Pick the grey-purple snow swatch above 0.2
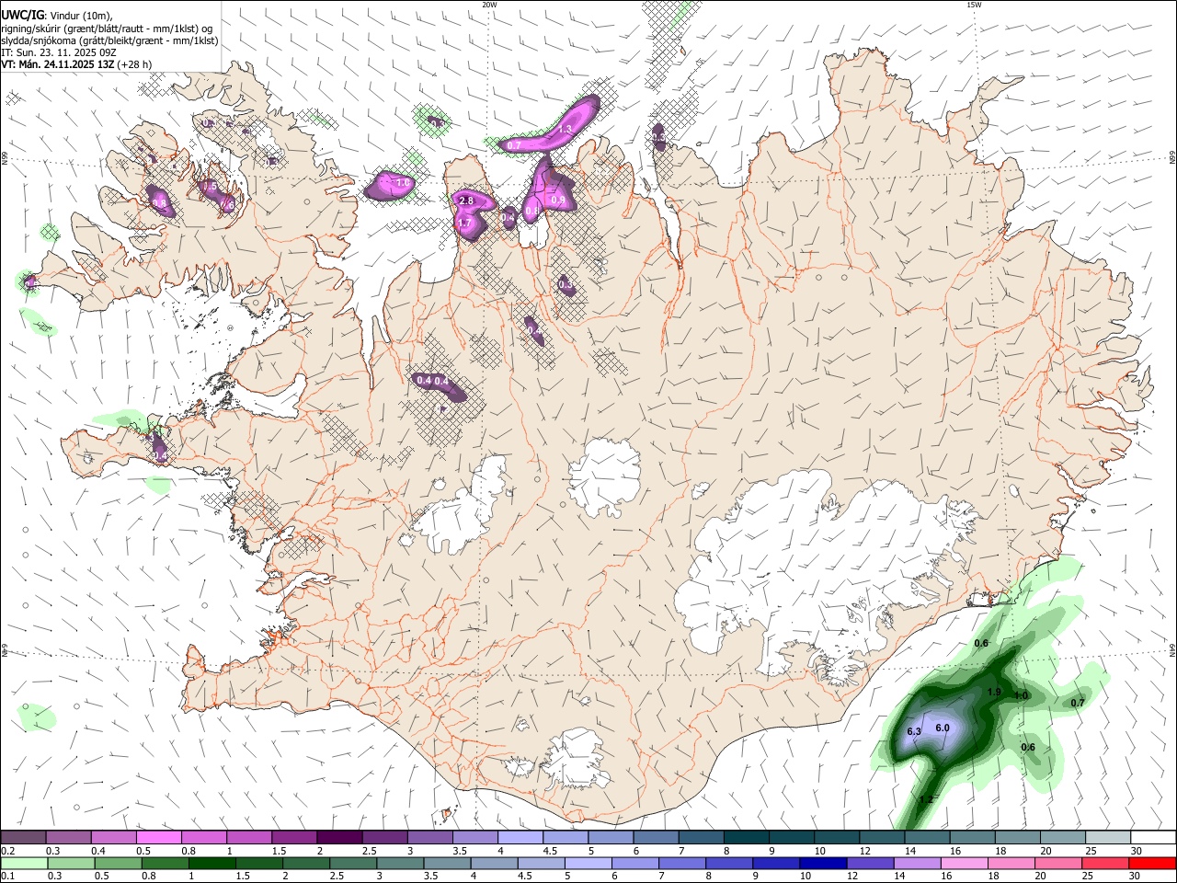 (23, 838)
